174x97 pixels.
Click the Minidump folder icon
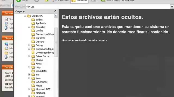pos(33,93)
